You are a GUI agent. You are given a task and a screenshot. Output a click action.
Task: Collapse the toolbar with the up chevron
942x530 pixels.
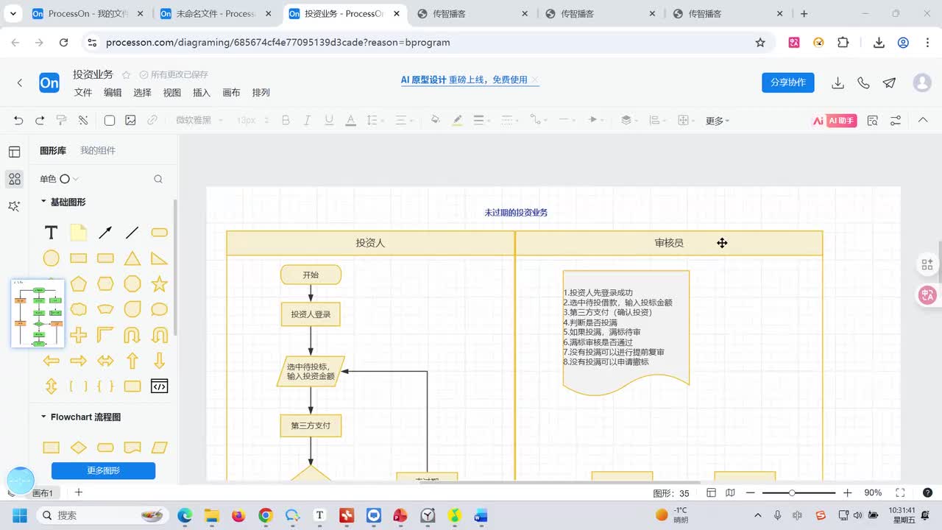923,120
